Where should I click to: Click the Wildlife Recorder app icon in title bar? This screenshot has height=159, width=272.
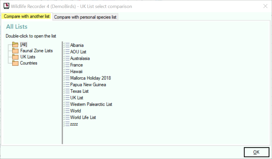point(6,6)
